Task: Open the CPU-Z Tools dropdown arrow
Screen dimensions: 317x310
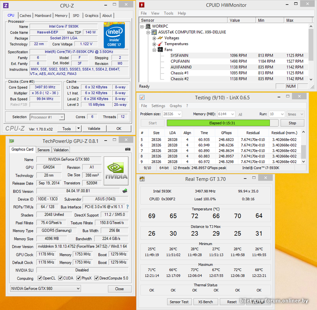Action: [78, 129]
